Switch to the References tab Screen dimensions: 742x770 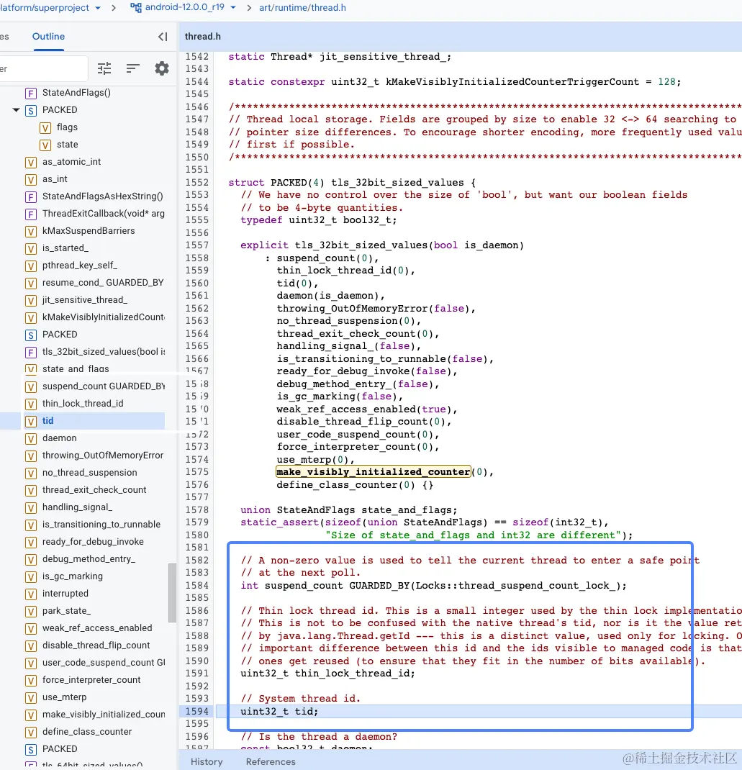[271, 761]
